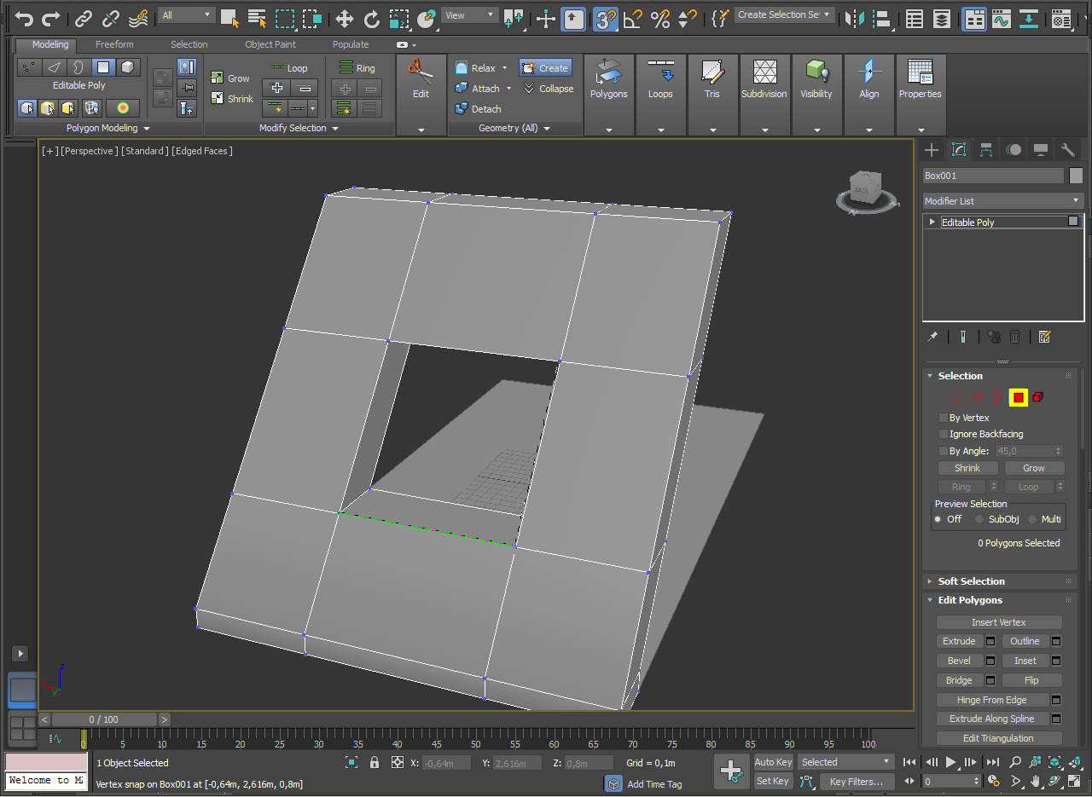Open the Selected key filter dropdown
This screenshot has height=797, width=1092.
(845, 762)
